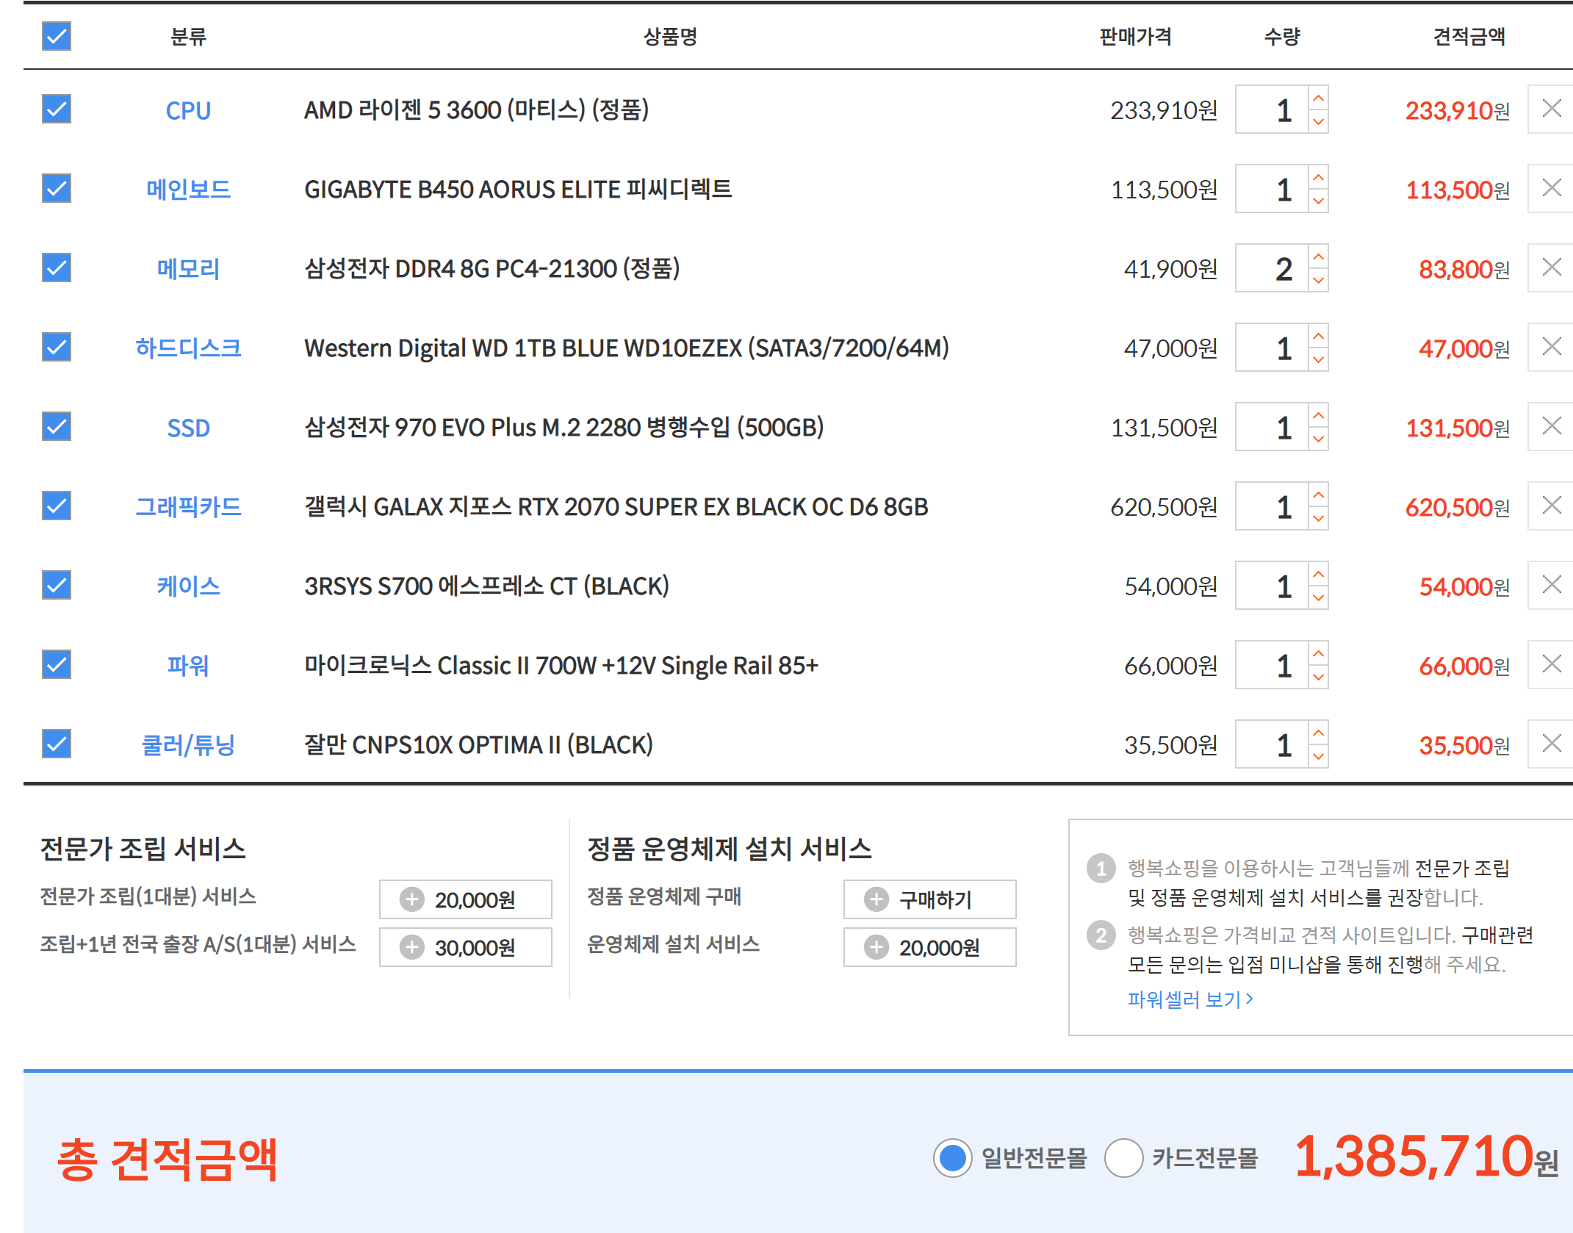This screenshot has height=1233, width=1573.
Task: Uncheck the 쿨러/튜닝 row checkbox
Action: (57, 744)
